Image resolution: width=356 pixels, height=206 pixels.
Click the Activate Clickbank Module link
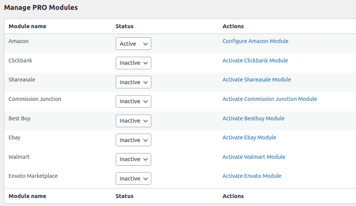coord(255,61)
